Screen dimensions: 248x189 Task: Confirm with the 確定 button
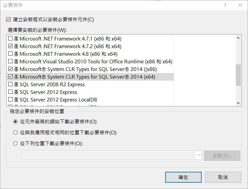tap(183, 177)
